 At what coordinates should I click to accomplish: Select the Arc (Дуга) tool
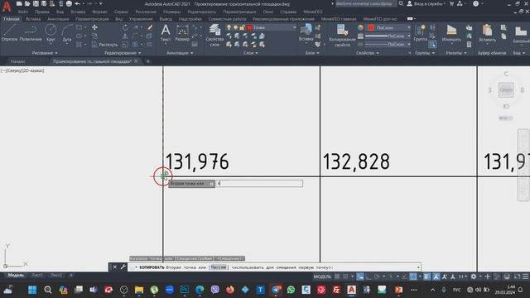(x=67, y=33)
